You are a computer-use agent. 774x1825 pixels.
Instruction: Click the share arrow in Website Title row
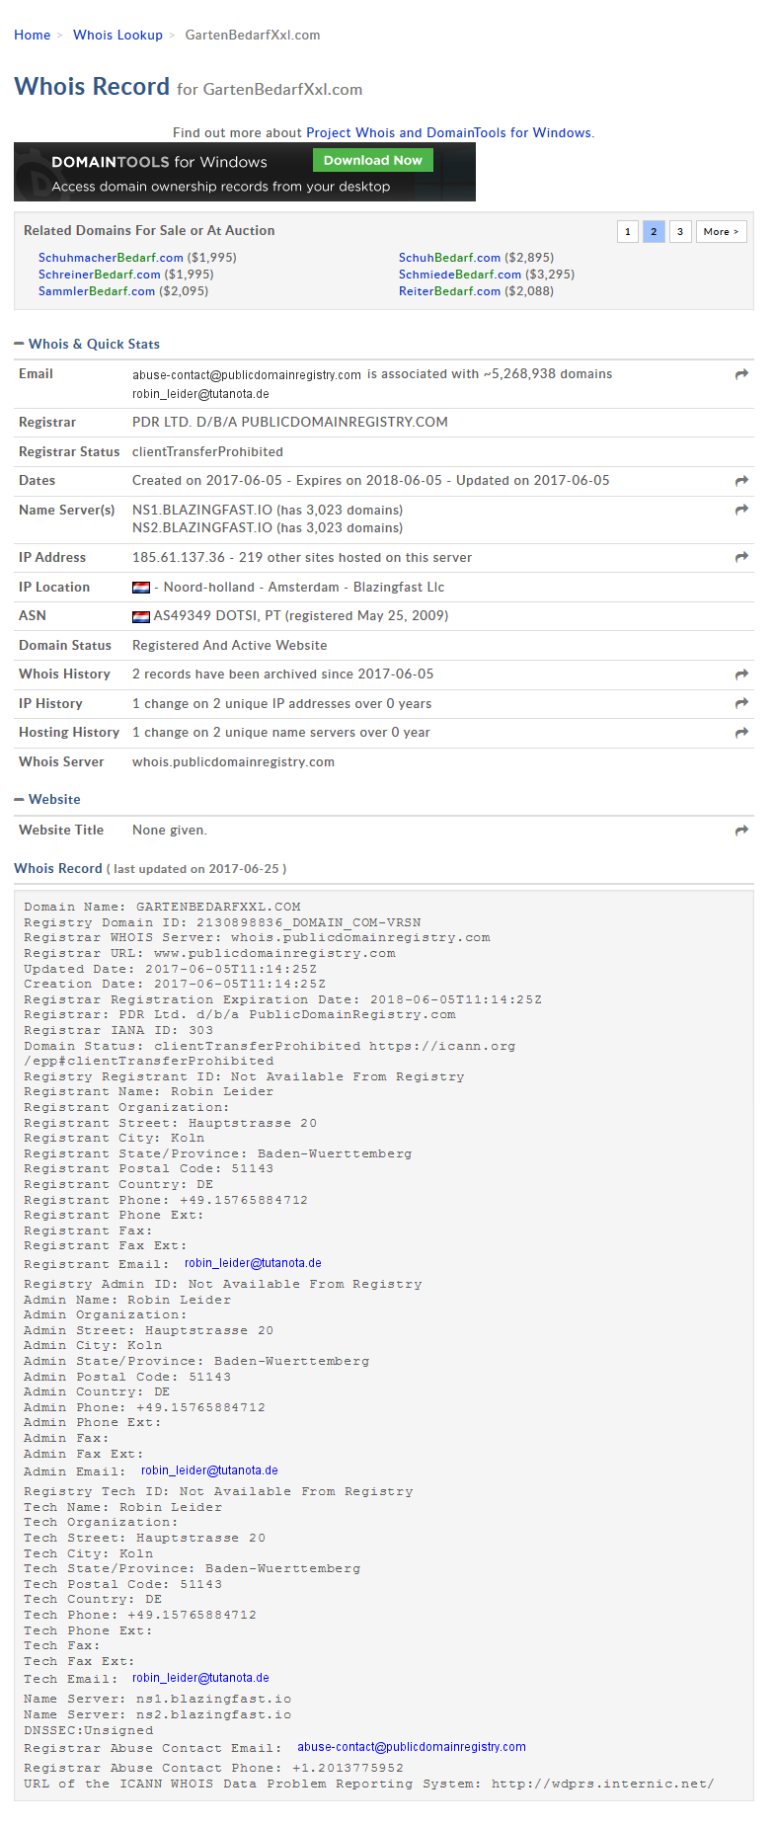point(741,831)
